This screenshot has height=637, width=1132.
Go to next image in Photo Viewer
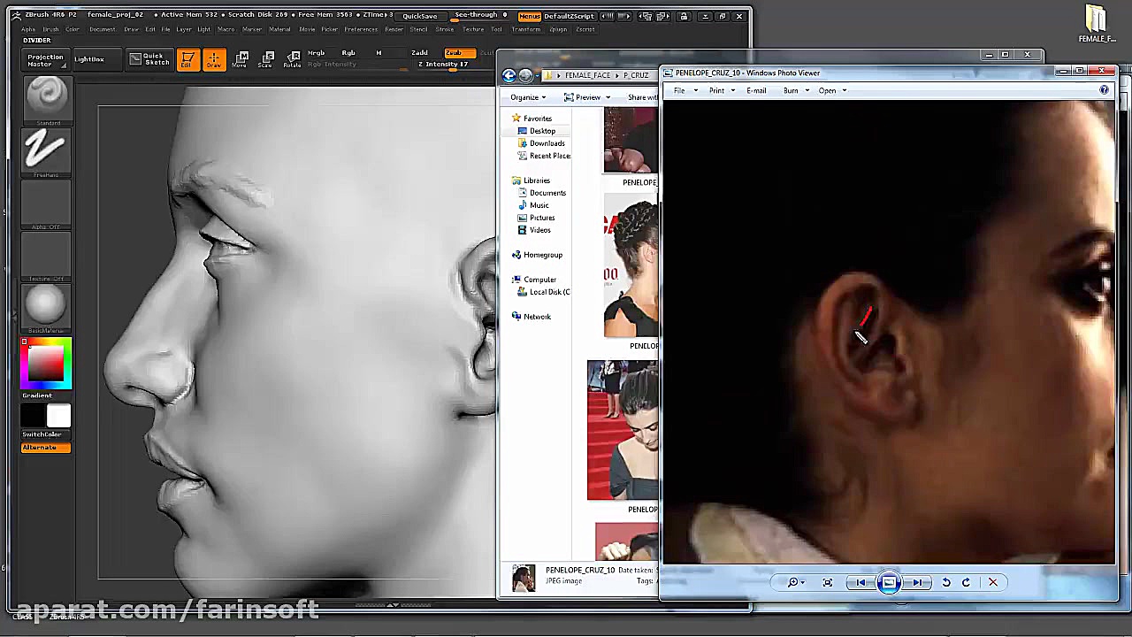[918, 582]
